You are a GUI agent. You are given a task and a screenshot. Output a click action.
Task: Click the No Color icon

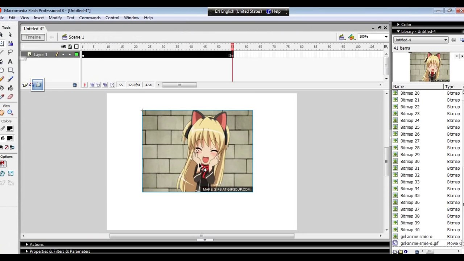coord(7,148)
